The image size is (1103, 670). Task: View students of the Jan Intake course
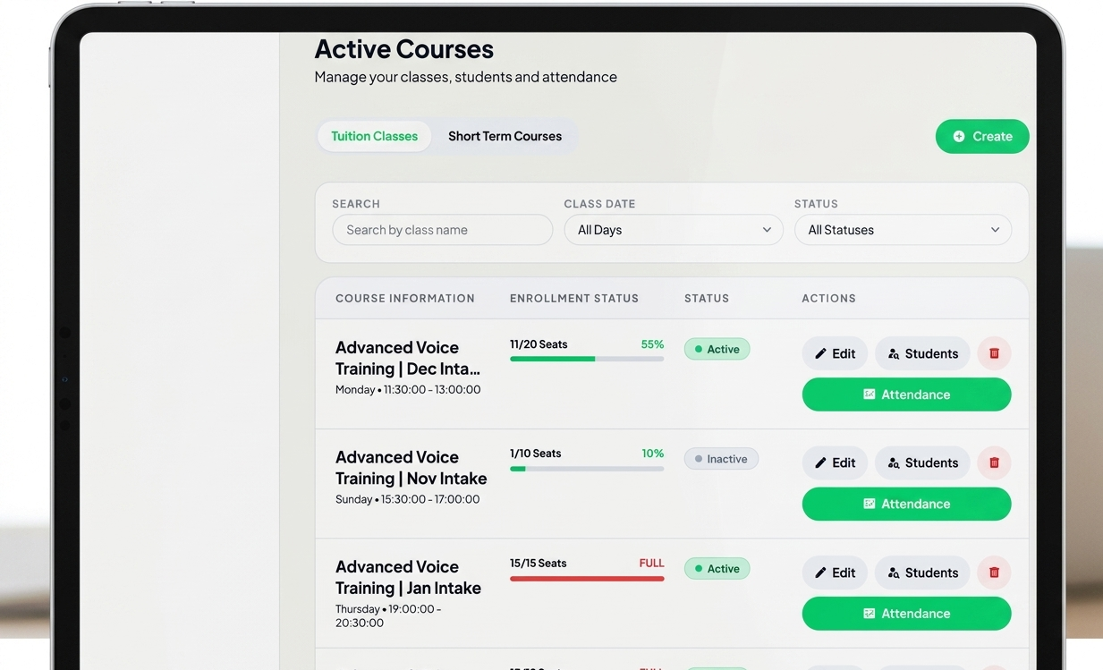pyautogui.click(x=922, y=572)
